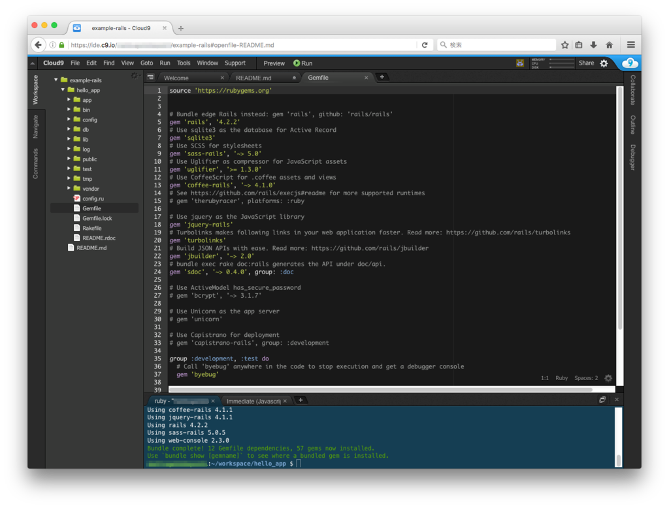
Task: Open the editor tab list icon
Action: coord(151,77)
